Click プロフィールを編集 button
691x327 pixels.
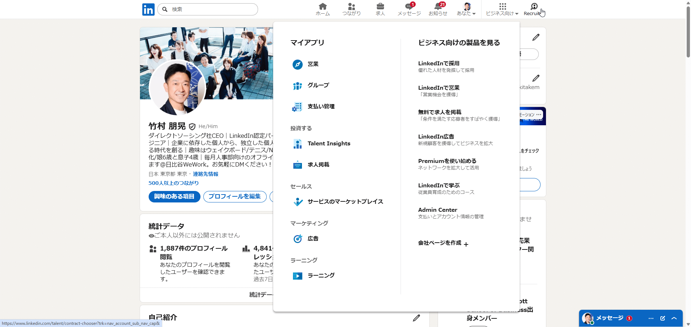click(235, 197)
